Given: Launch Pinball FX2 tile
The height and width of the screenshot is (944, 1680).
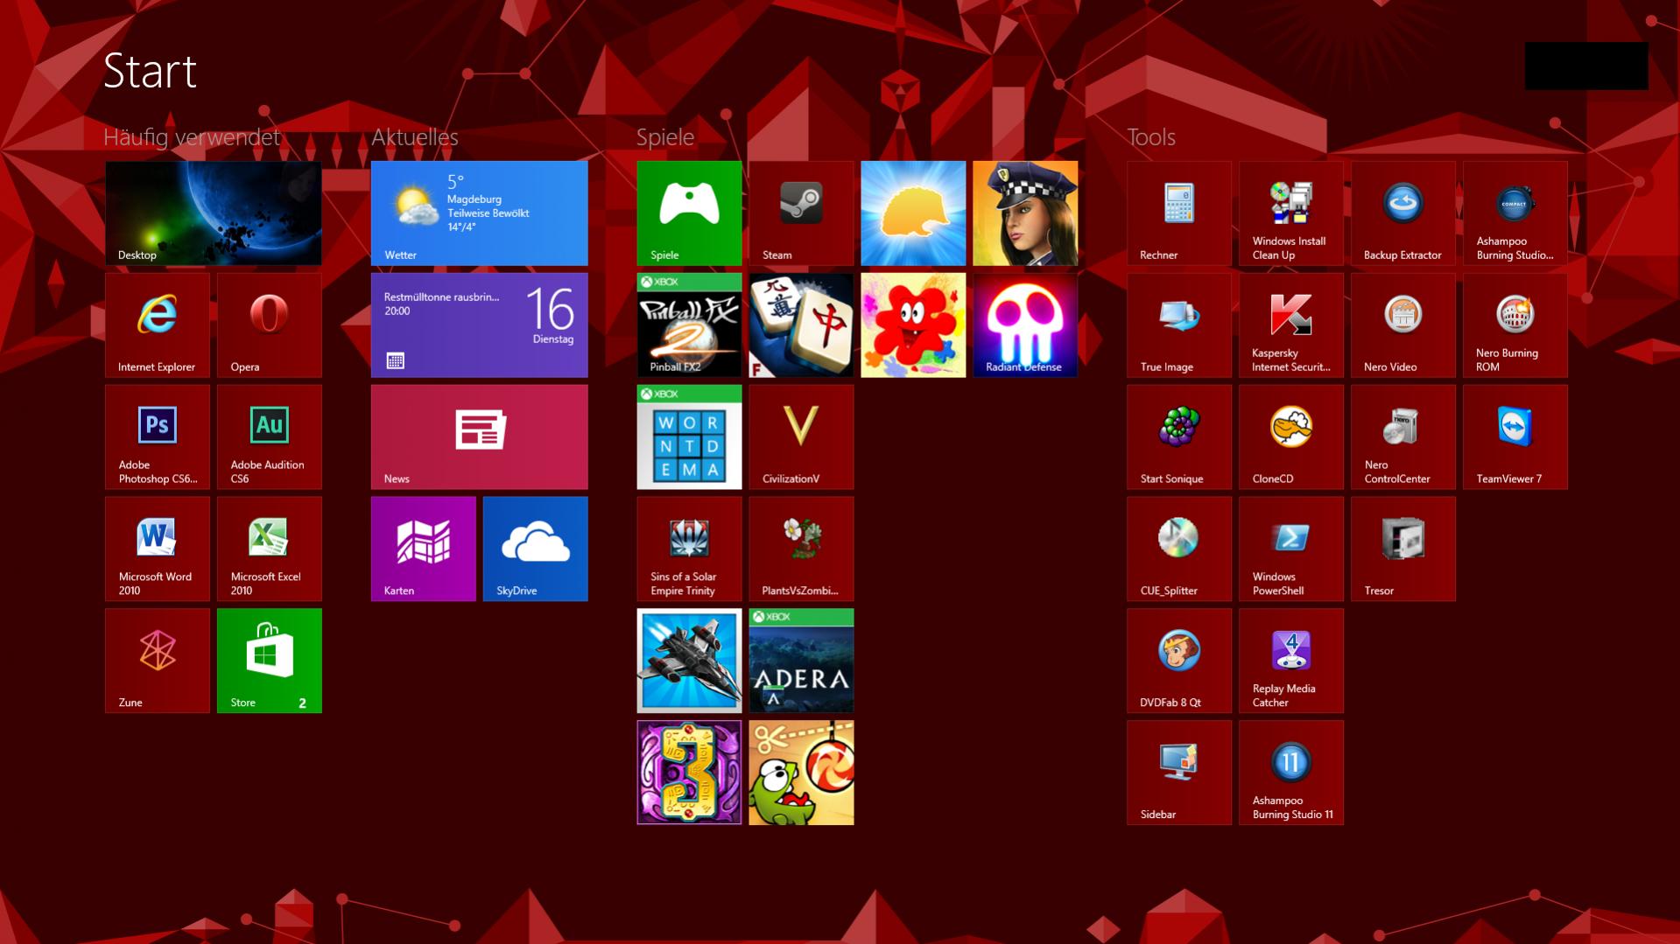Looking at the screenshot, I should [x=690, y=325].
